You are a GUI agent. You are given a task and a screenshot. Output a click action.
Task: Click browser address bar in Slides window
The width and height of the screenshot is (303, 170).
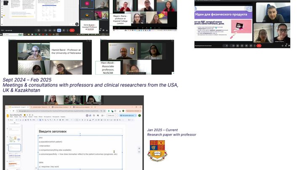pyautogui.click(x=61, y=111)
